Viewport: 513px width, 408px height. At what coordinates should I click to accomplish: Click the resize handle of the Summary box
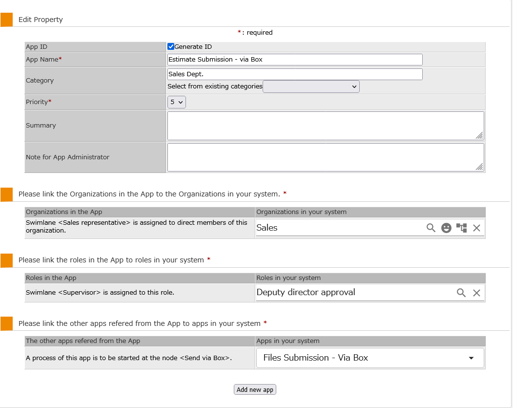point(479,136)
